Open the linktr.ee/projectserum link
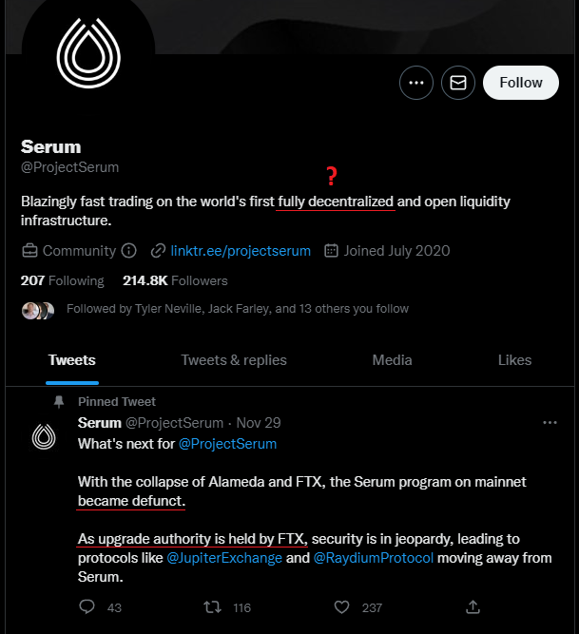 coord(241,251)
